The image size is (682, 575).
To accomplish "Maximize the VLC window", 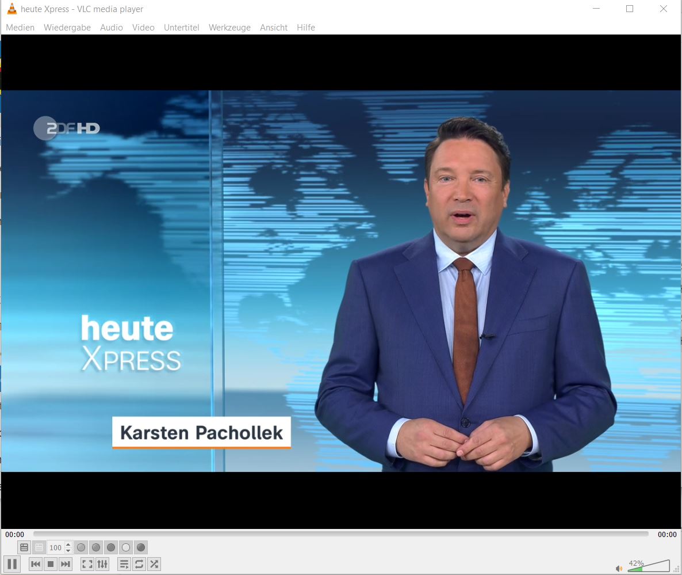I will [x=629, y=9].
